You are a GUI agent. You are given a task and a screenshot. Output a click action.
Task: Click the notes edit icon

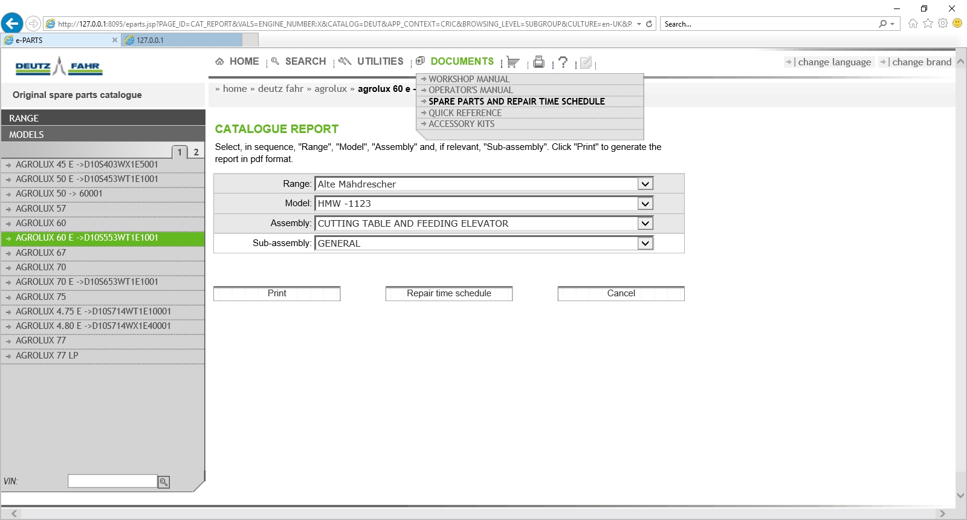pos(586,62)
